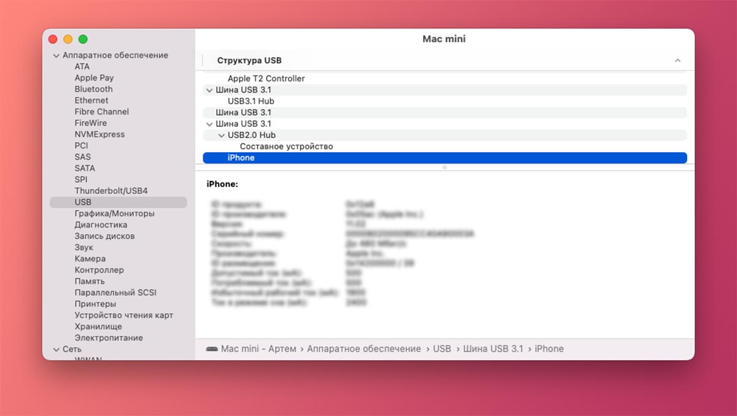The width and height of the screenshot is (737, 416).
Task: Select Графика/Мониторы in the sidebar
Action: 114,214
